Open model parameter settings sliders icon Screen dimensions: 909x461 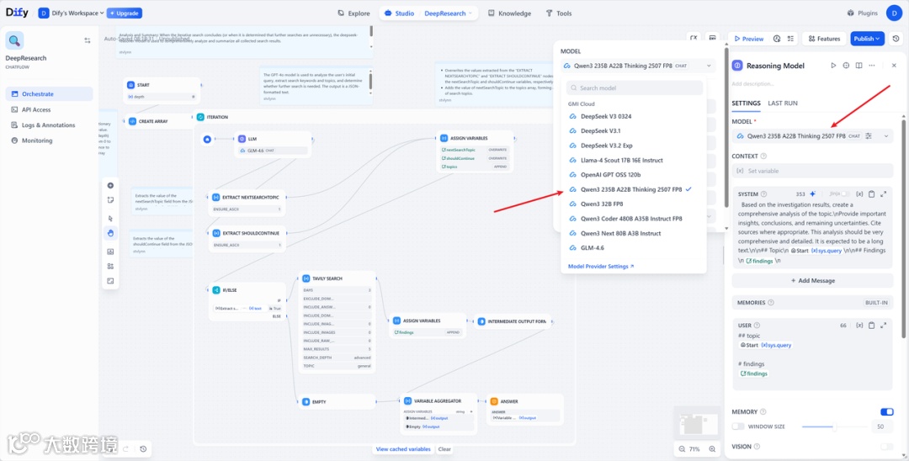(869, 136)
